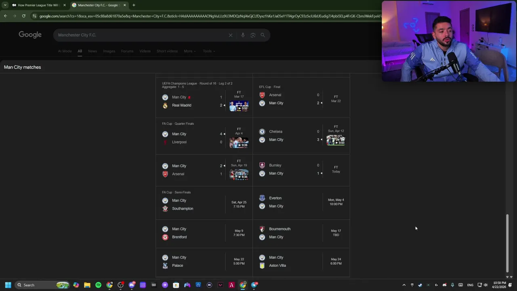
Task: Click the taskbar Search box
Action: [42, 285]
